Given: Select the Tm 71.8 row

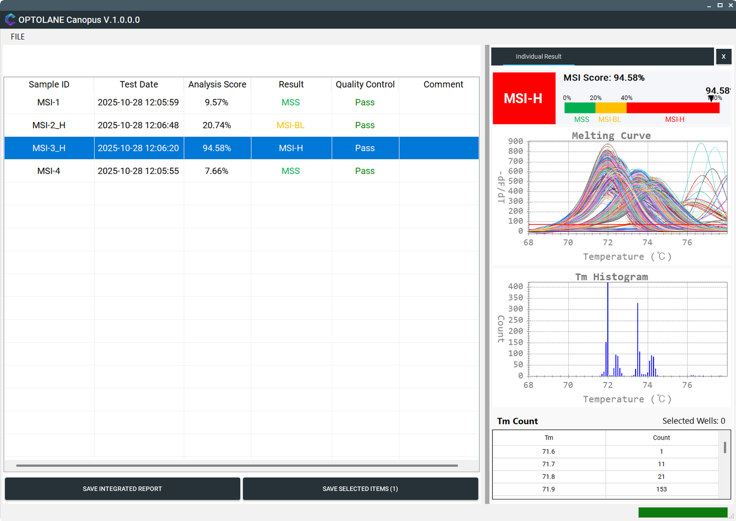Looking at the screenshot, I should pos(606,477).
